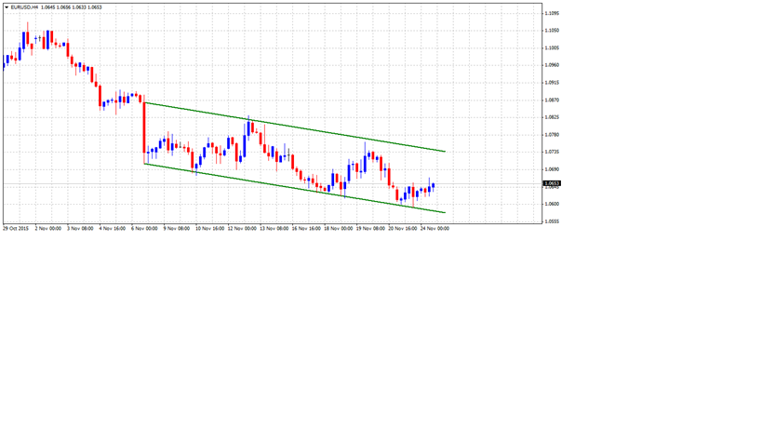762x428 pixels.
Task: Click the last blue candle on the chart
Action: click(433, 186)
